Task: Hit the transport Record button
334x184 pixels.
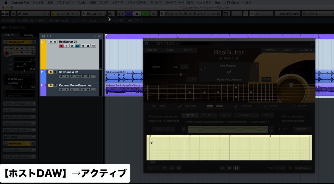Action: tap(153, 14)
